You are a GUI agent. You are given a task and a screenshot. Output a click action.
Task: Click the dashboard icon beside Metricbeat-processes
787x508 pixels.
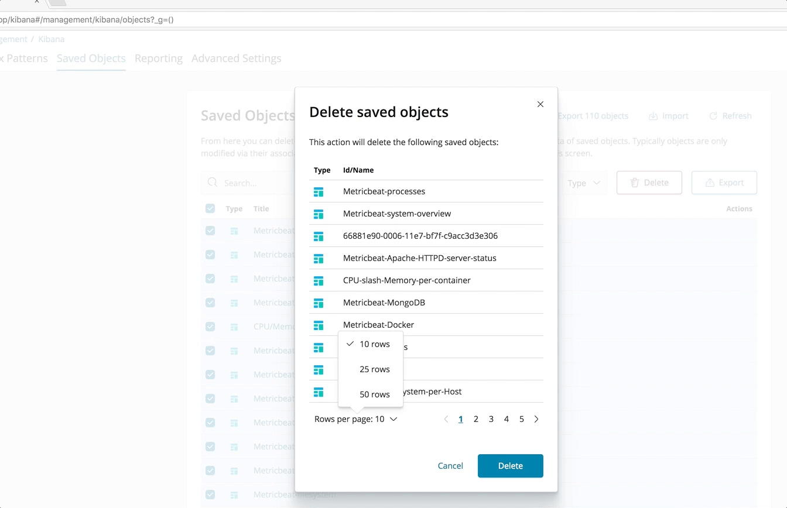[x=319, y=191]
